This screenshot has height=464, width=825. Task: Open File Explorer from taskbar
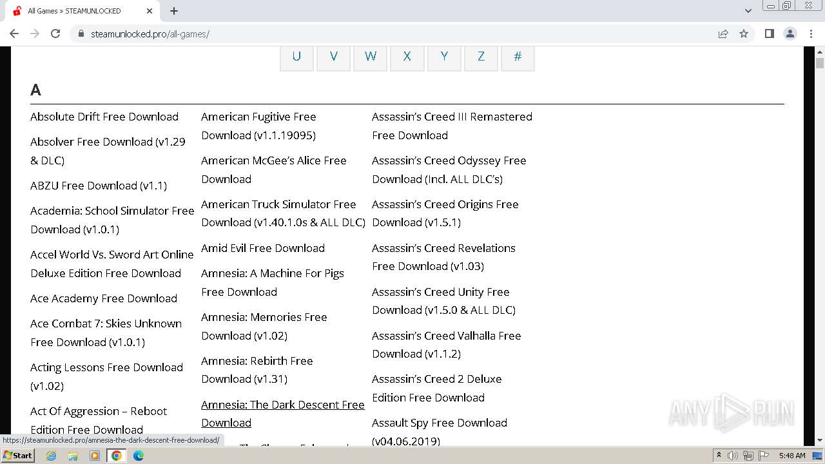pos(73,456)
